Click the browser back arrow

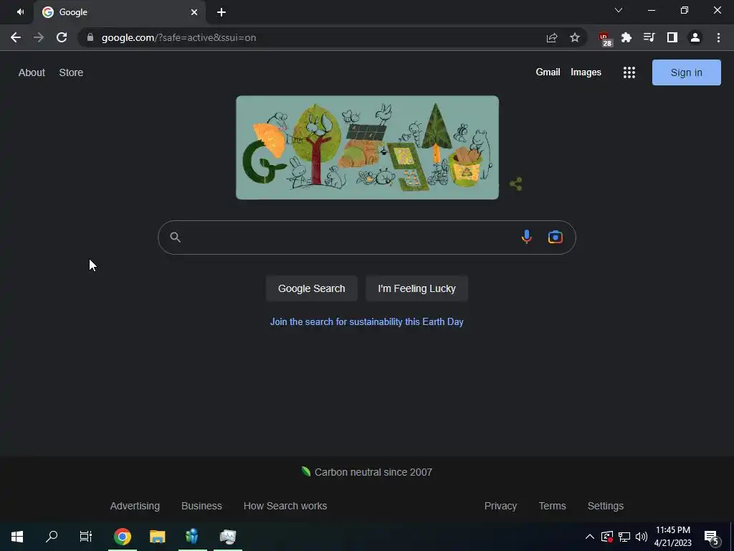click(x=16, y=37)
